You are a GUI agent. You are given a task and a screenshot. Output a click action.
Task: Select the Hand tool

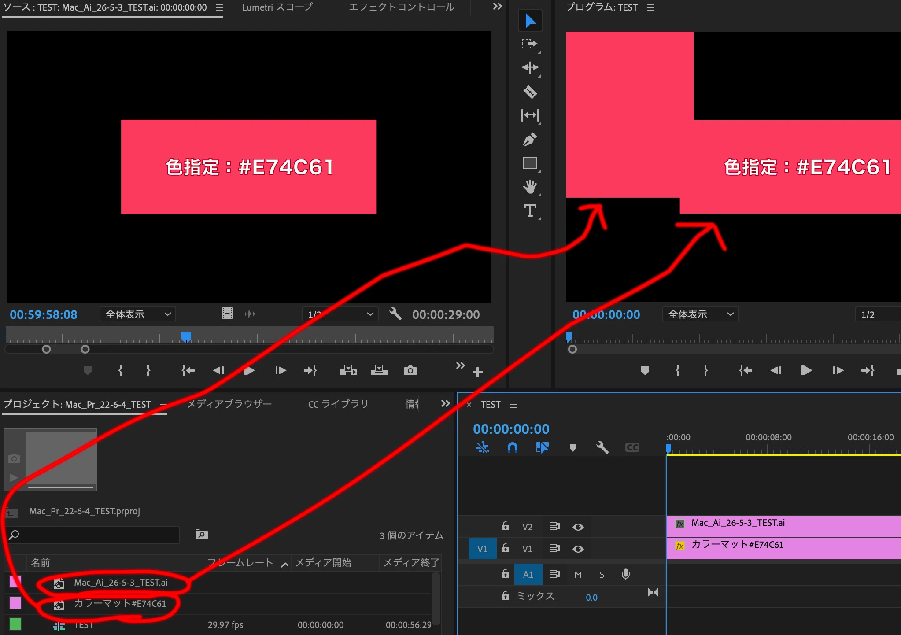530,187
